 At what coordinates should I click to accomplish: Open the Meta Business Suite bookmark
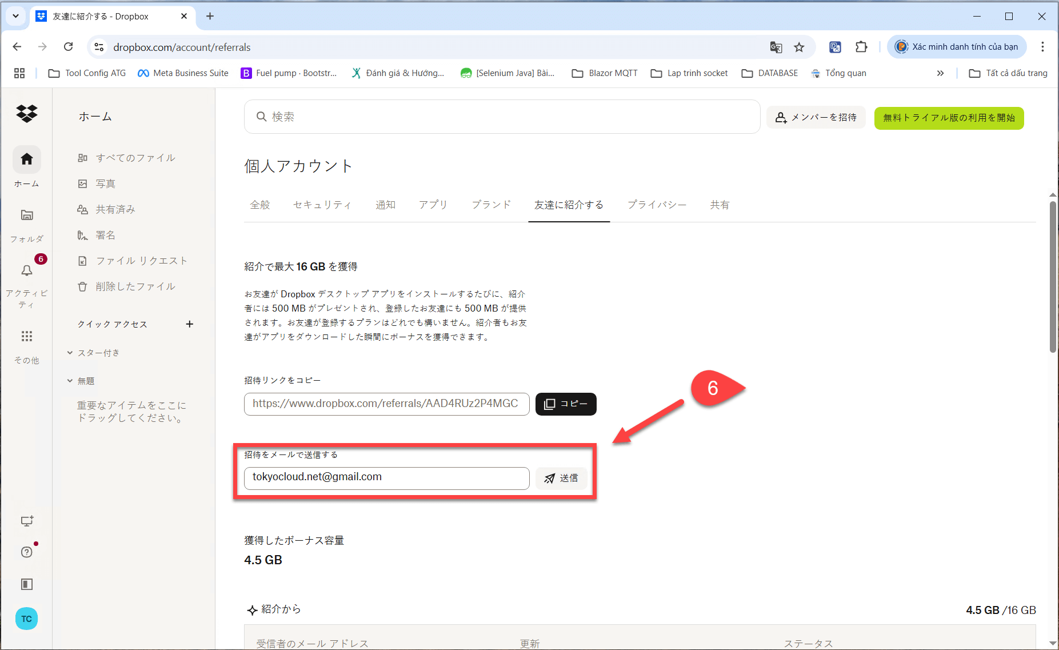(183, 73)
